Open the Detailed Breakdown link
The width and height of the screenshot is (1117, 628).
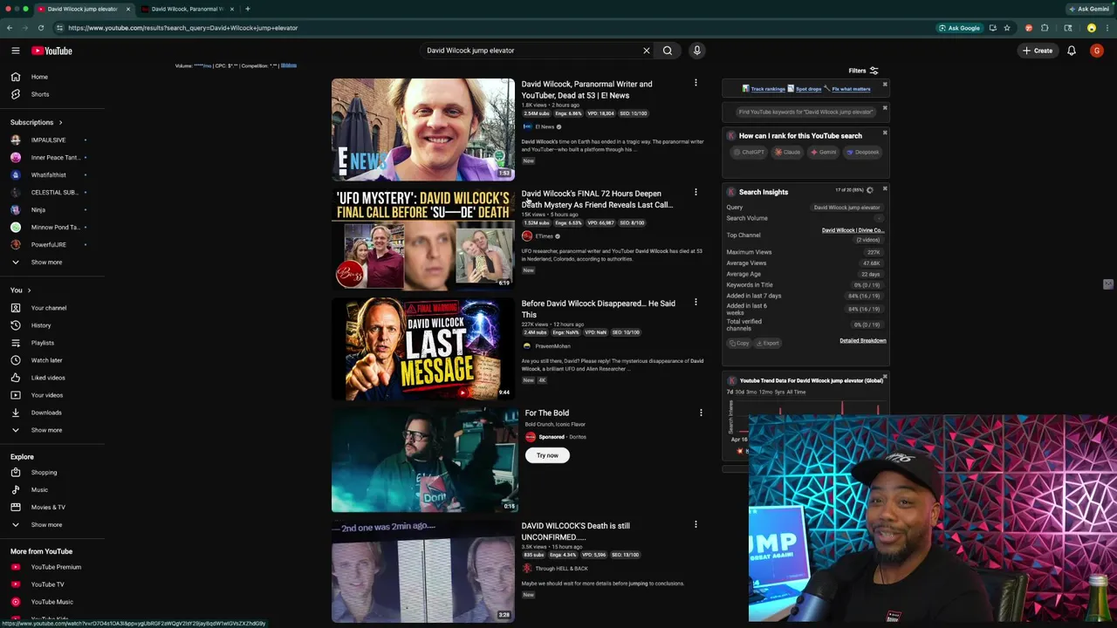coord(862,341)
